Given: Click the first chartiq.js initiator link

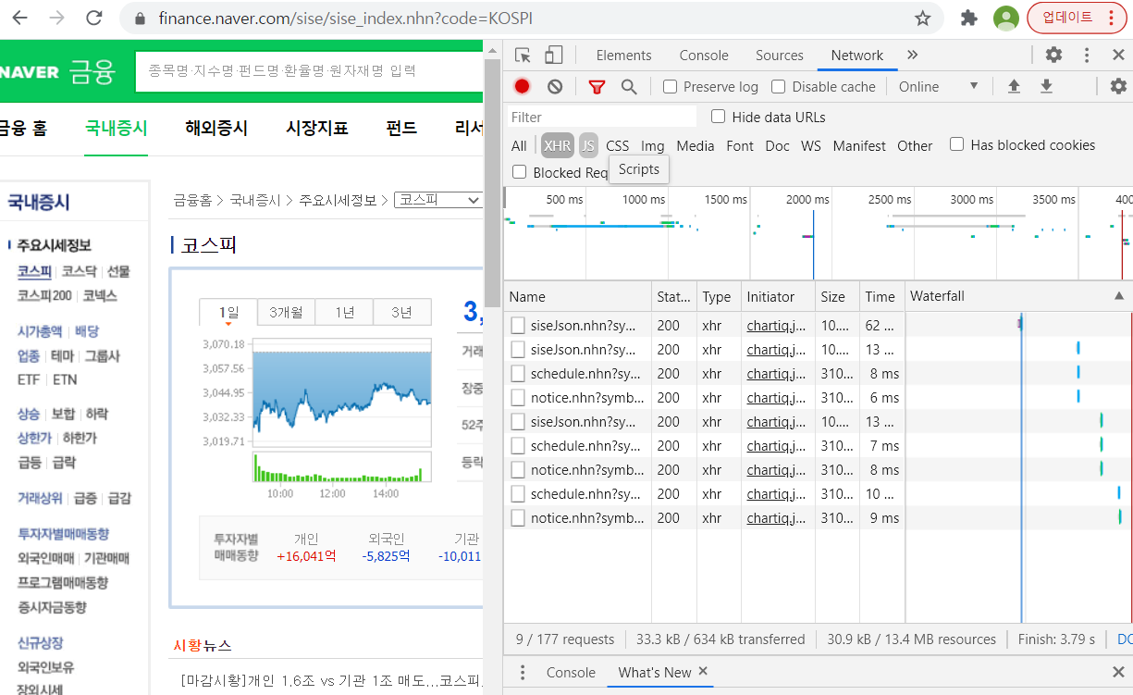Looking at the screenshot, I should 777,325.
